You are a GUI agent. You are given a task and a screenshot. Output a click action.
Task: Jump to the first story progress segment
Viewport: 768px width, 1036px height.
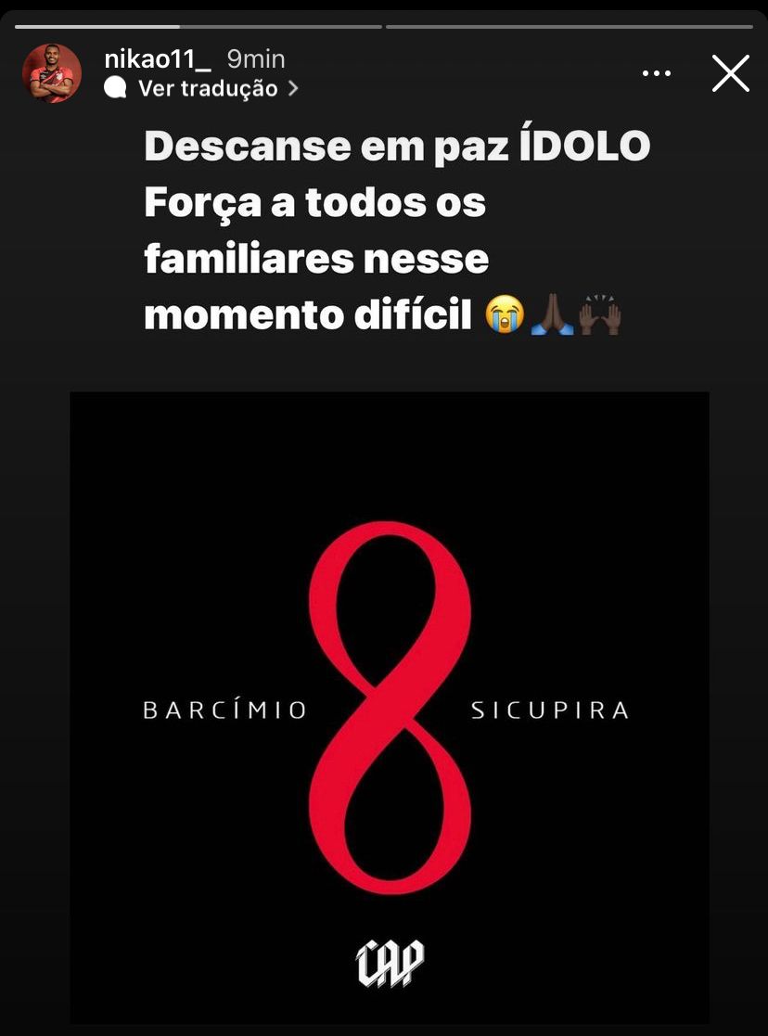(x=198, y=26)
